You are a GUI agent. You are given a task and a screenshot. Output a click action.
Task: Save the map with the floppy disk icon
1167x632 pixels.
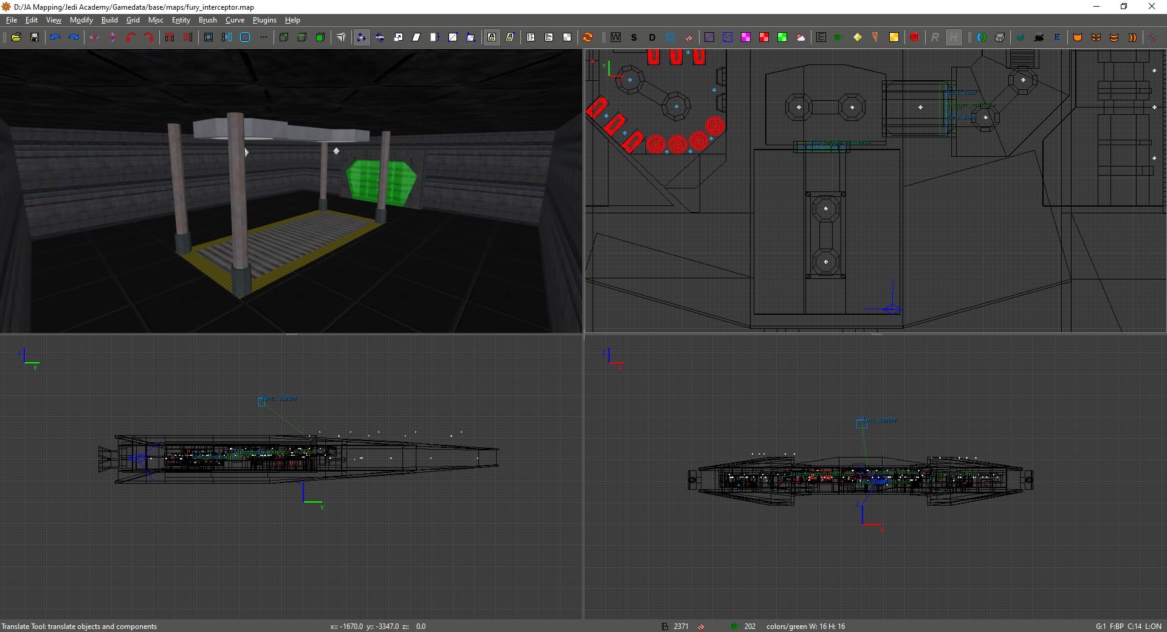click(35, 37)
